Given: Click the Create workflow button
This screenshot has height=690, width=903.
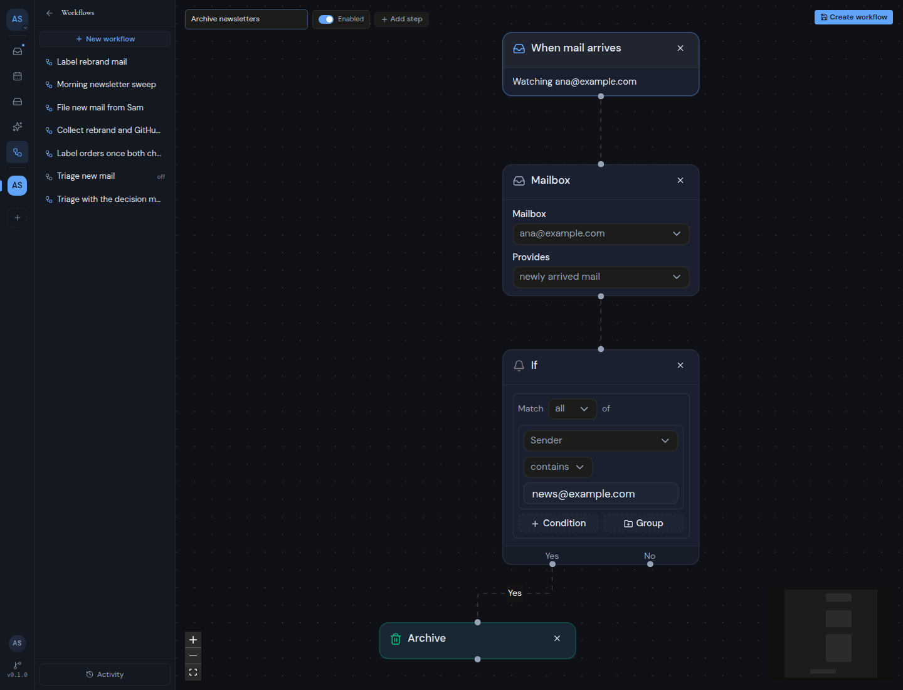Looking at the screenshot, I should (853, 17).
